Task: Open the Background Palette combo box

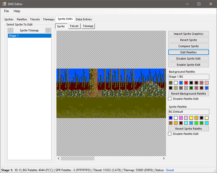Action: tap(188, 77)
